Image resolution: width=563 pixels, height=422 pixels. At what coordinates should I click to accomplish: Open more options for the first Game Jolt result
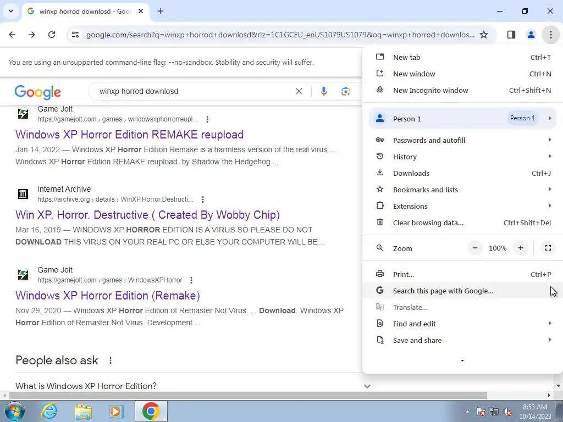[x=207, y=119]
